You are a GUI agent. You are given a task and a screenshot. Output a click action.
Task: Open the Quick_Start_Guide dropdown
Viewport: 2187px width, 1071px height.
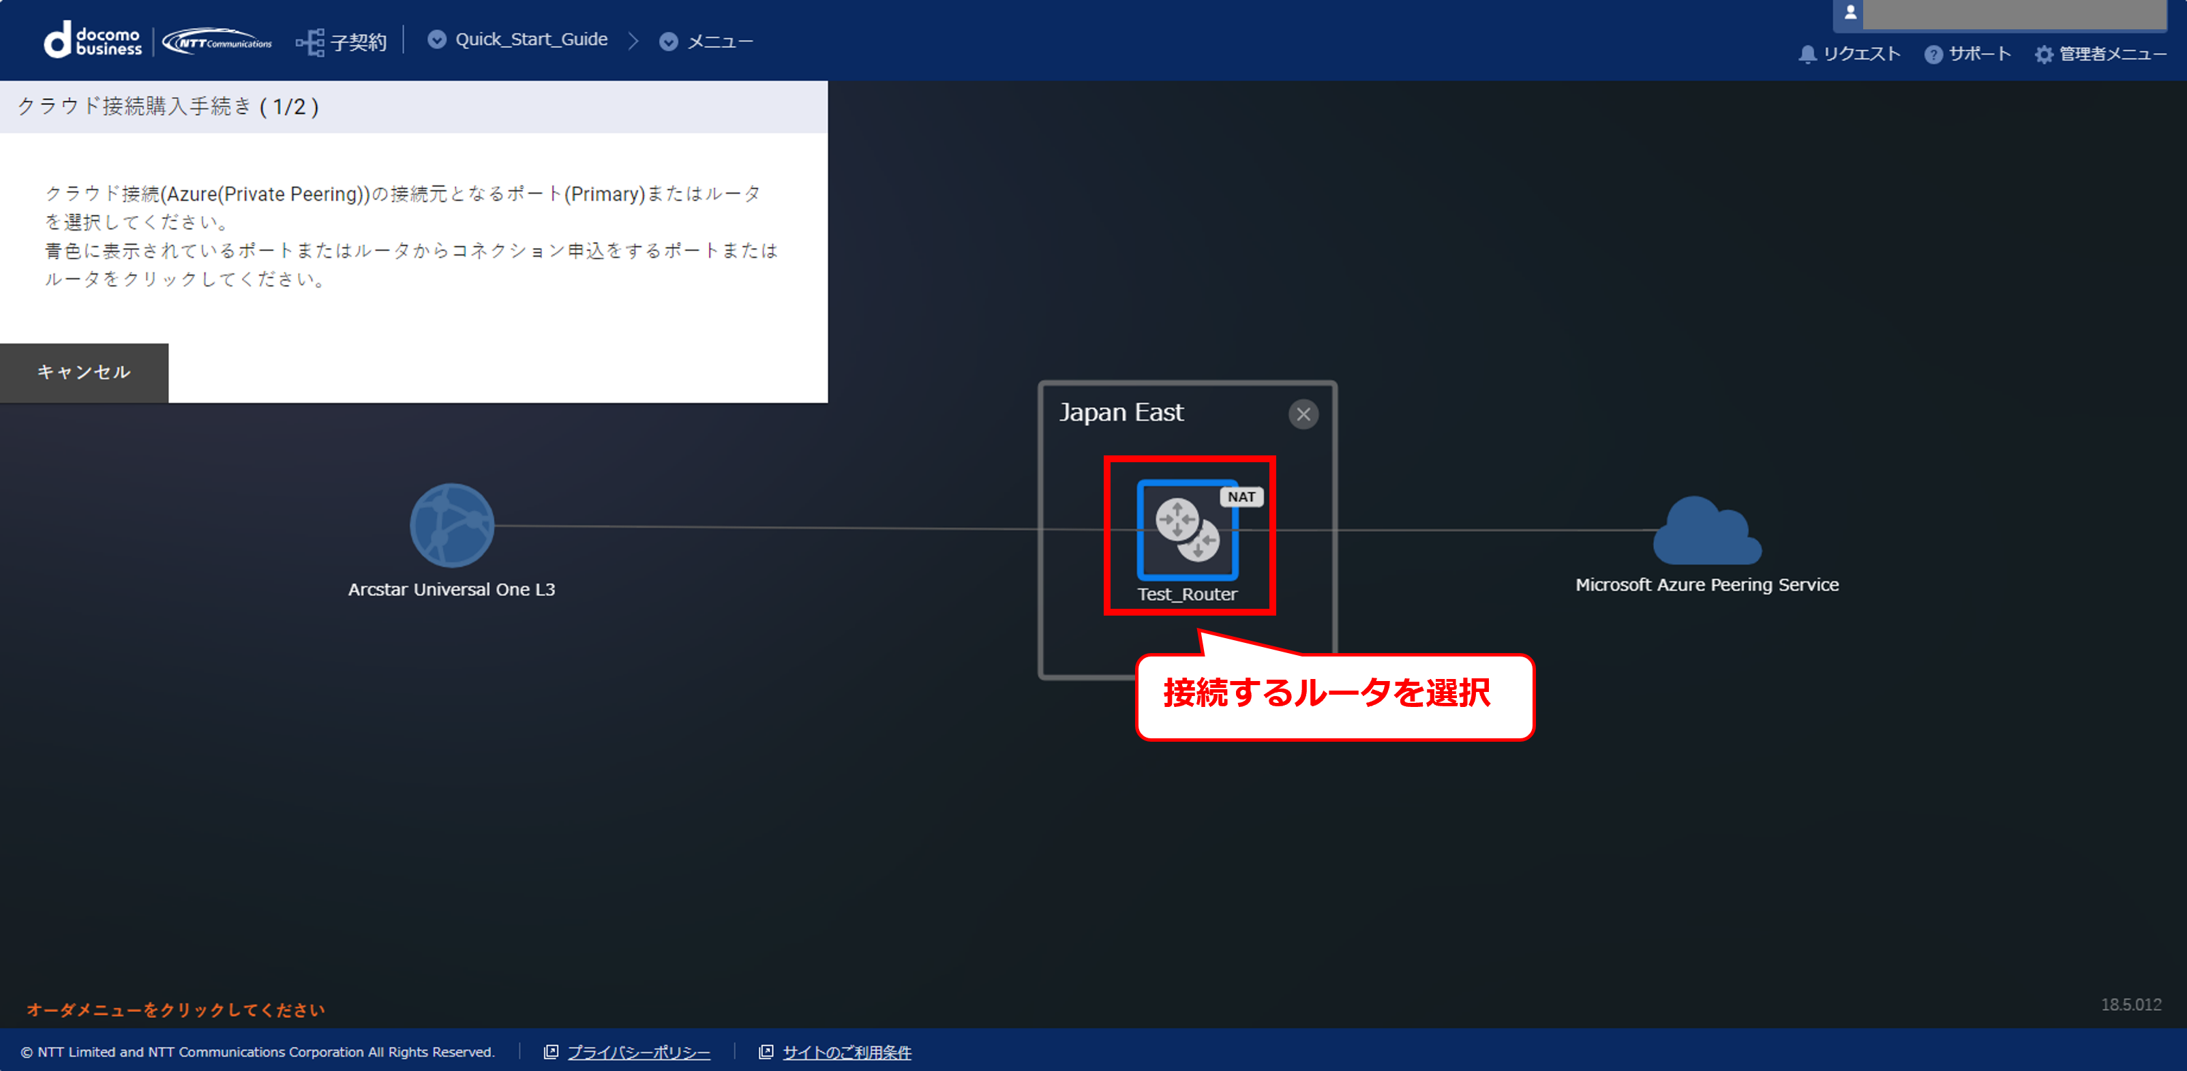click(518, 40)
